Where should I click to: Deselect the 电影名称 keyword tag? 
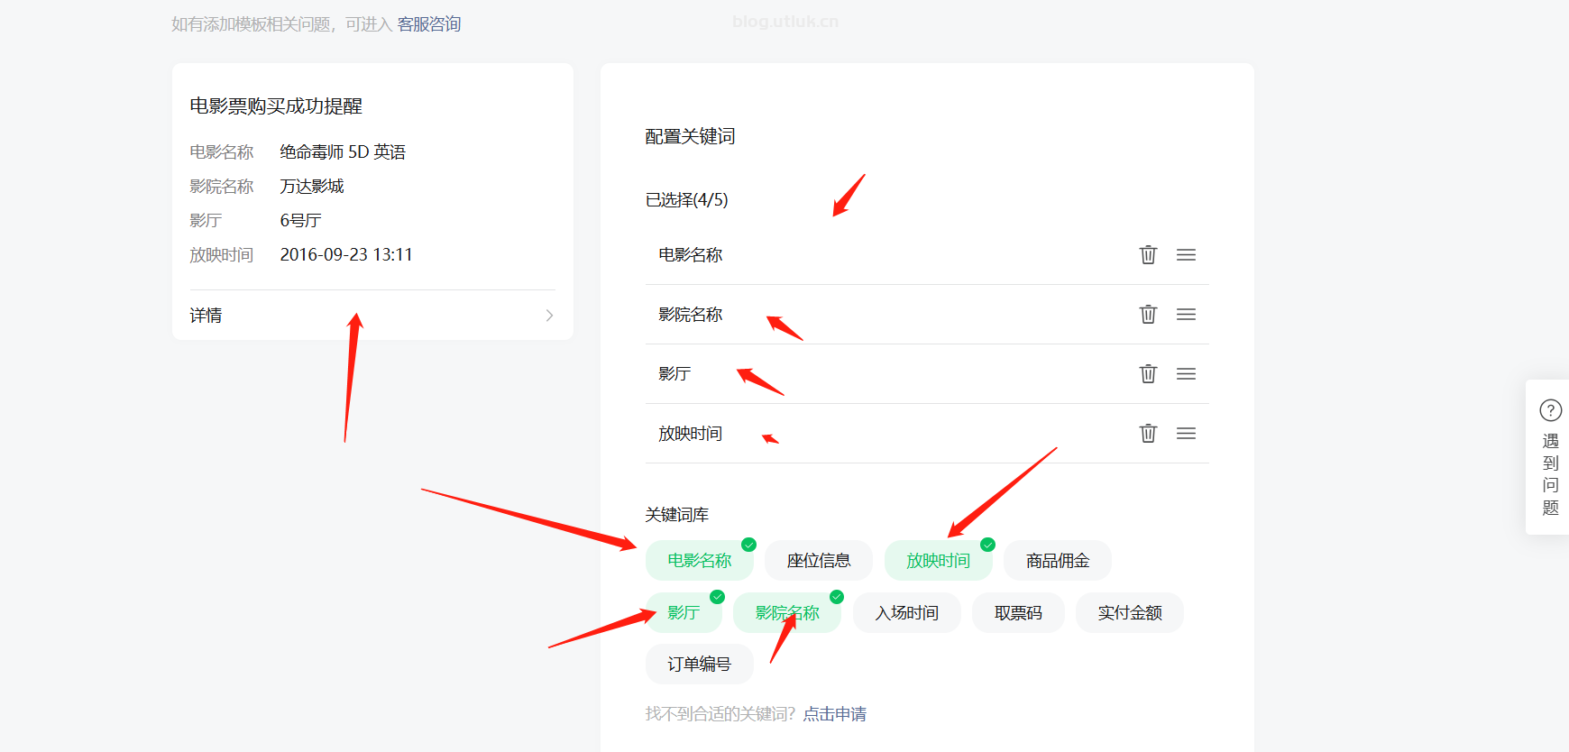tap(700, 561)
